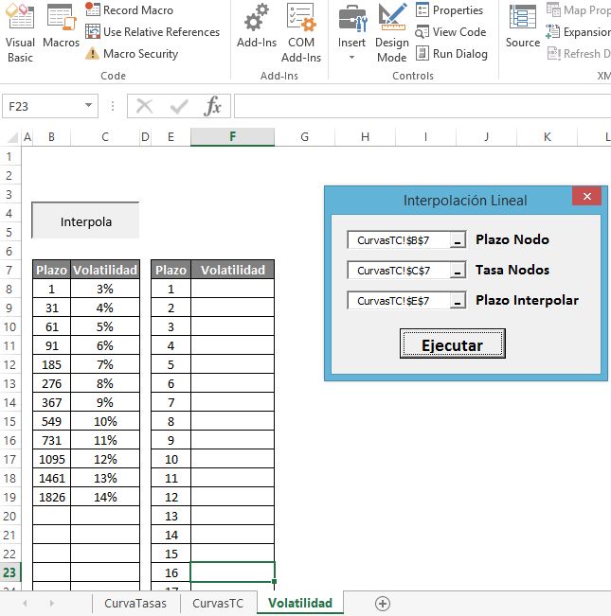Collapse Plazo Nodo range selector

pos(458,239)
